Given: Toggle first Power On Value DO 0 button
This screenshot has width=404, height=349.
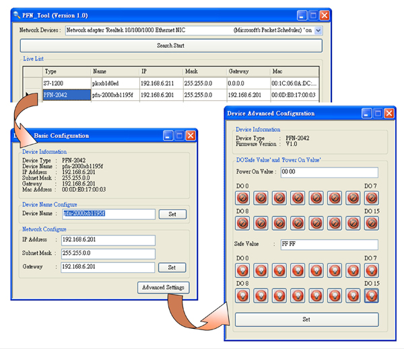Looking at the screenshot, I should [242, 198].
